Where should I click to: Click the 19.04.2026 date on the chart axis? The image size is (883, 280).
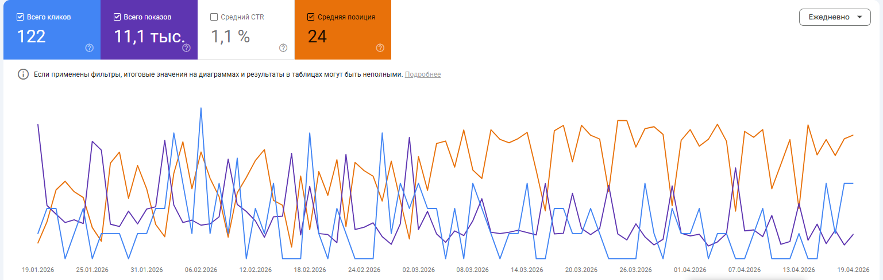854,270
